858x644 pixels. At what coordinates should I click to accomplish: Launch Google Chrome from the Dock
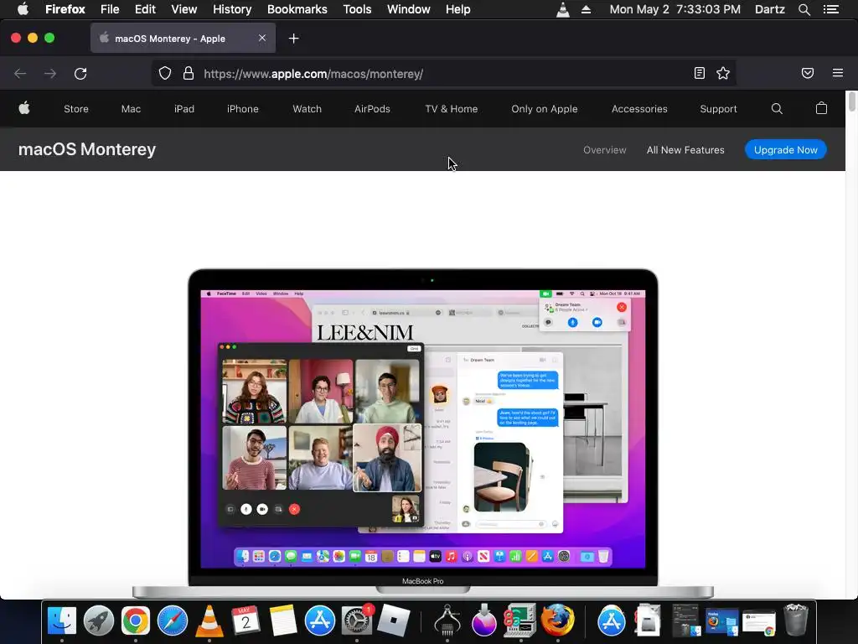click(136, 621)
